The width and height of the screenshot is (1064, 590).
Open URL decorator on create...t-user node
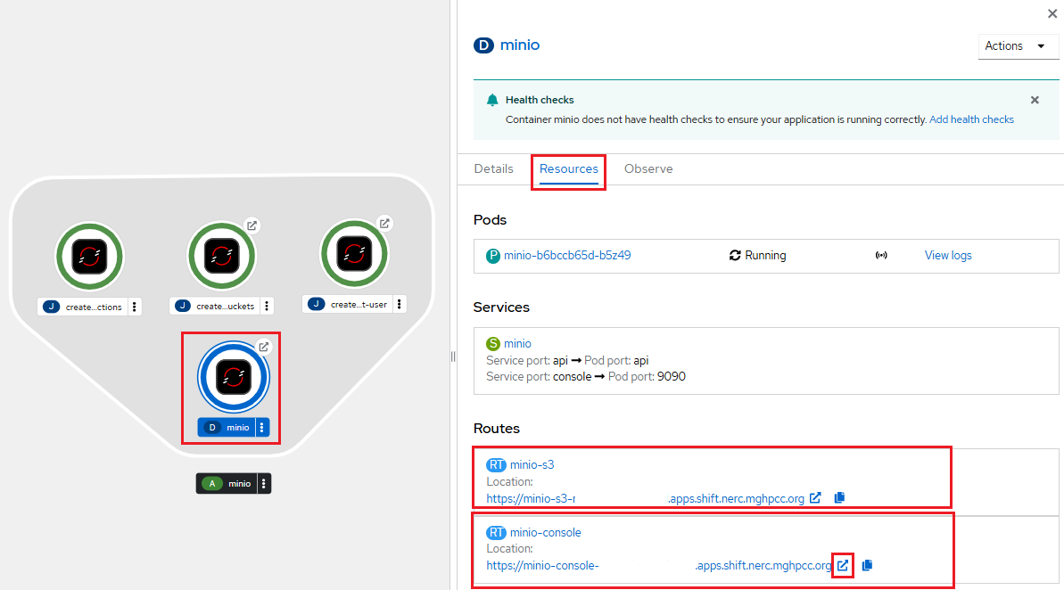pyautogui.click(x=384, y=223)
